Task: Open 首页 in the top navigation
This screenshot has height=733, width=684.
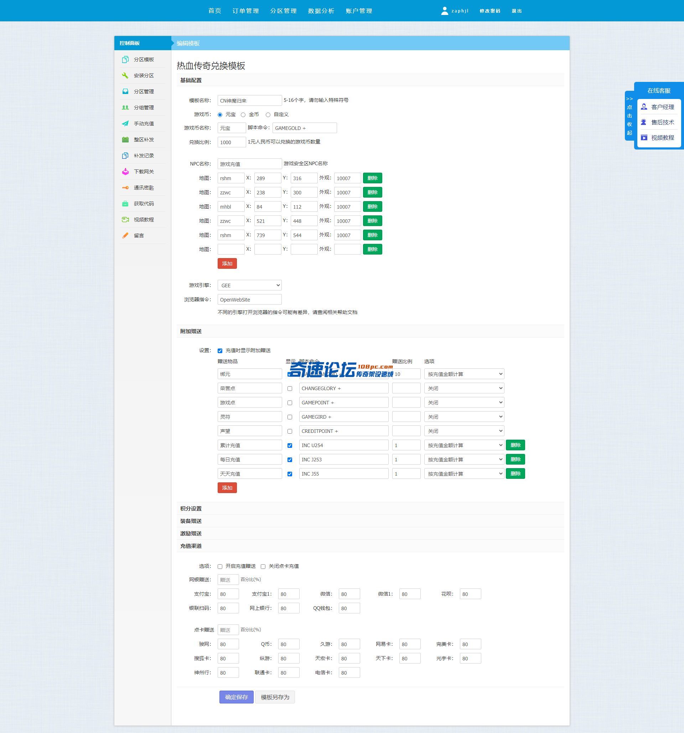Action: point(215,11)
